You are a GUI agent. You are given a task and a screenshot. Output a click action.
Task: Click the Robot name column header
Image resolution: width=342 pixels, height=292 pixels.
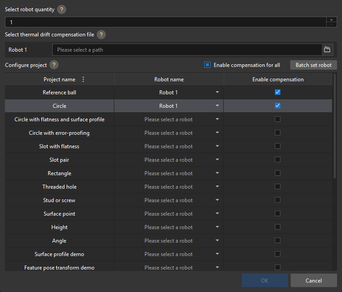[169, 79]
